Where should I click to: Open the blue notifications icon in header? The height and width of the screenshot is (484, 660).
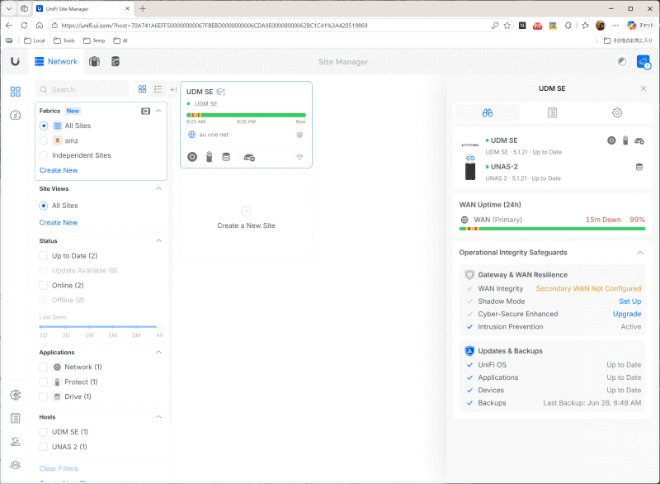click(x=643, y=62)
